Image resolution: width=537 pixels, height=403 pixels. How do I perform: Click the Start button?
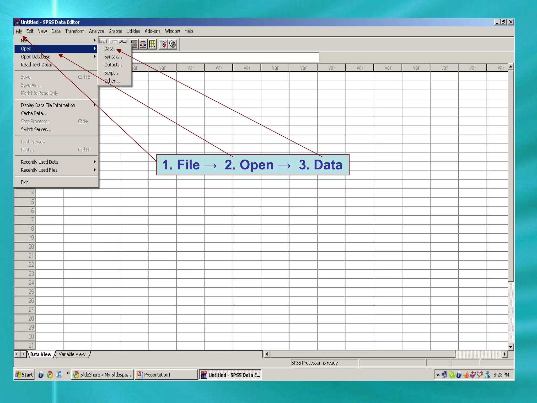pyautogui.click(x=24, y=374)
